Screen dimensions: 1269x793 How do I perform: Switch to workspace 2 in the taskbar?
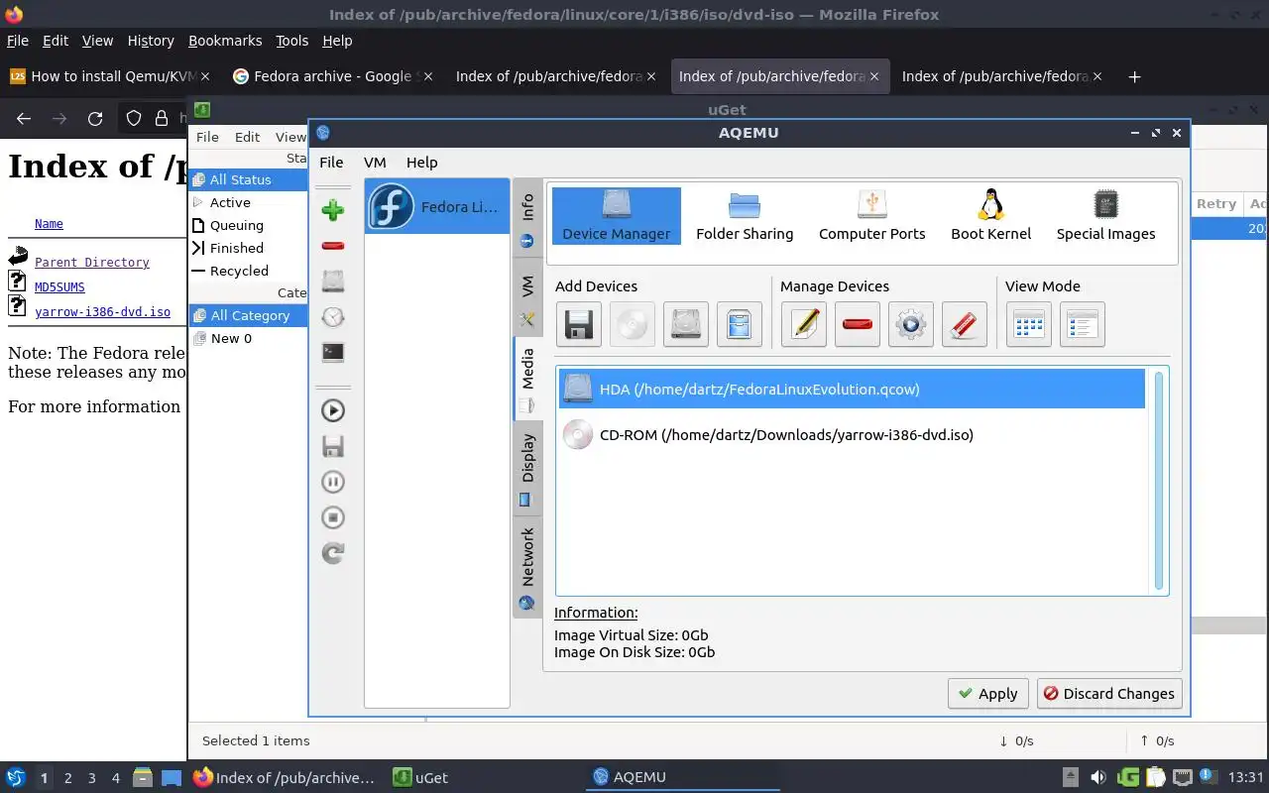[x=68, y=778]
